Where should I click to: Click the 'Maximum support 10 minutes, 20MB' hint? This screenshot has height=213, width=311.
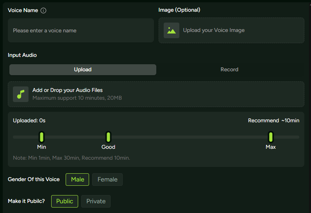click(77, 98)
